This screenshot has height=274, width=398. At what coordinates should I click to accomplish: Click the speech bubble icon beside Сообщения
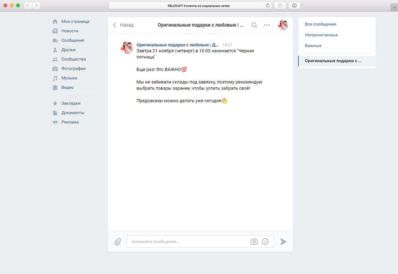point(55,40)
